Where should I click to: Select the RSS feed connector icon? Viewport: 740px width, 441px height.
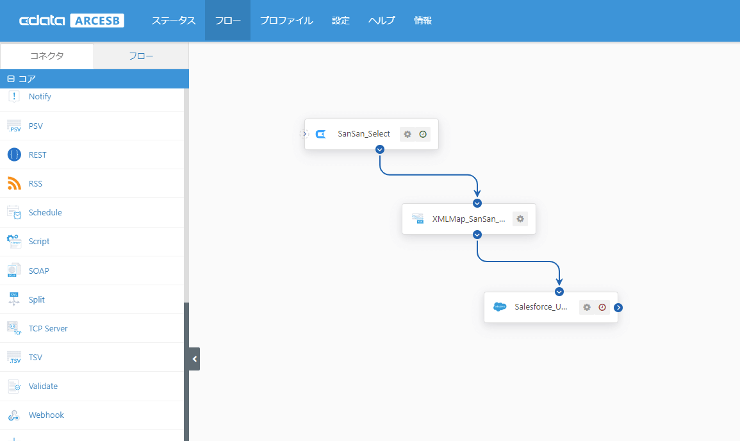[14, 183]
